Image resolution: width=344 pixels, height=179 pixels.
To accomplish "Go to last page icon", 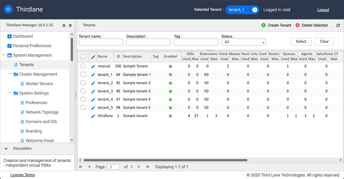I will pos(148,167).
